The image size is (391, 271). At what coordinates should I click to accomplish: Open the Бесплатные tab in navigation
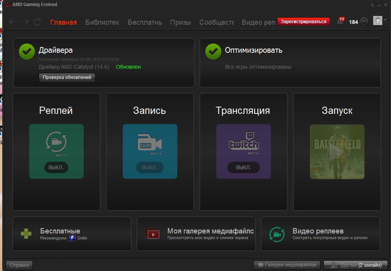(145, 22)
